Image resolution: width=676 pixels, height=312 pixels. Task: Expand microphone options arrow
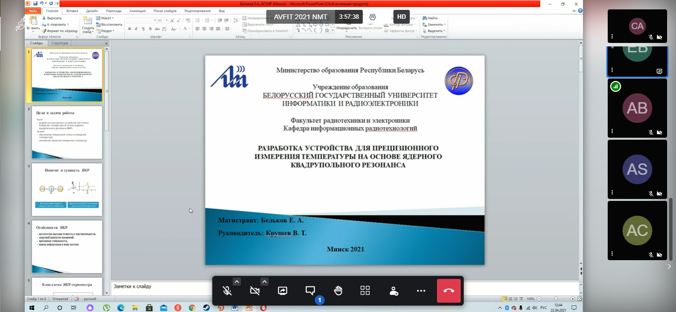[237, 282]
